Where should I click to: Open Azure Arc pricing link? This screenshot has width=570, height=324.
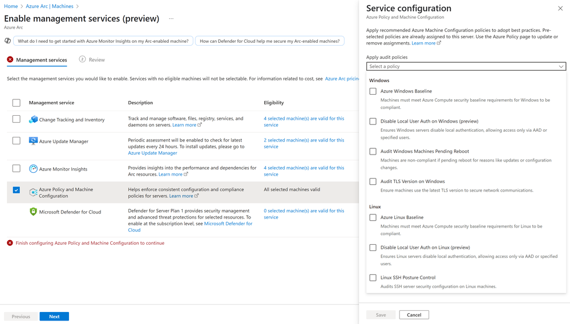click(x=342, y=79)
